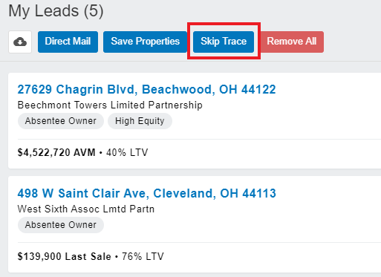Click the 76% LTV figure
Viewport: 381px width, 277px height.
(x=143, y=256)
